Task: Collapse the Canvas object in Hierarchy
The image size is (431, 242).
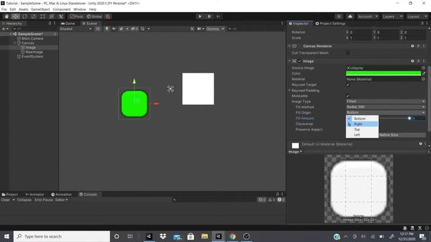Action: coord(15,43)
